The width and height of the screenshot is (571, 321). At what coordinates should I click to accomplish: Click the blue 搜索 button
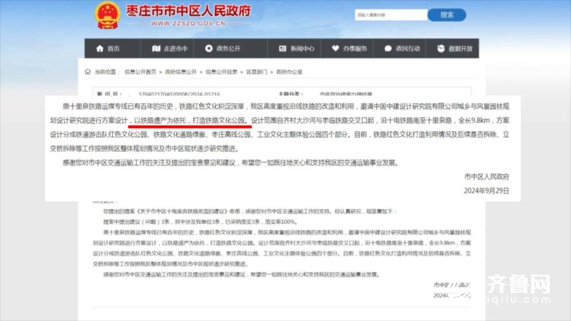[x=447, y=15]
